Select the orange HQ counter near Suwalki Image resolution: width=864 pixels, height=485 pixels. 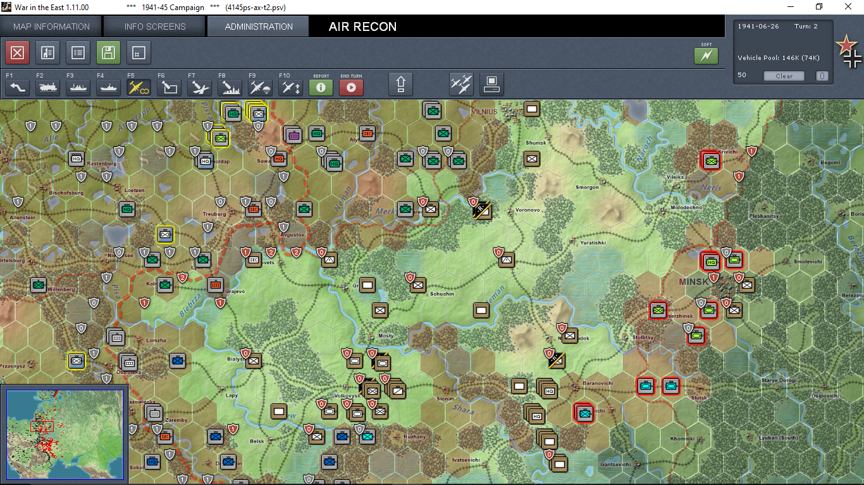[280, 159]
